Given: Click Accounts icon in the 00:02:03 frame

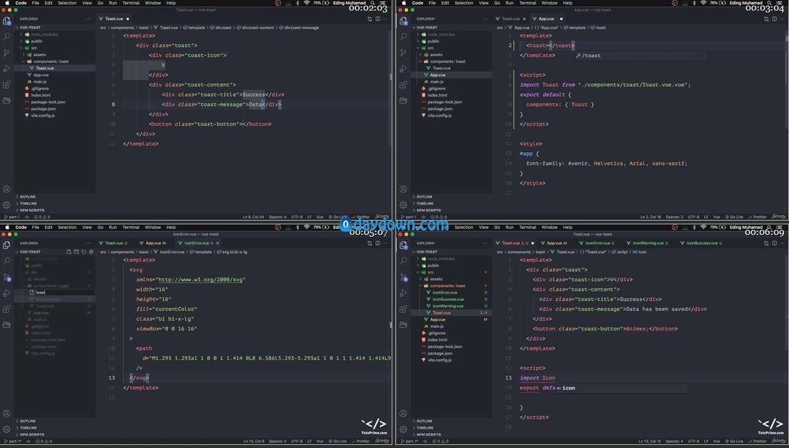Looking at the screenshot, I should point(7,189).
